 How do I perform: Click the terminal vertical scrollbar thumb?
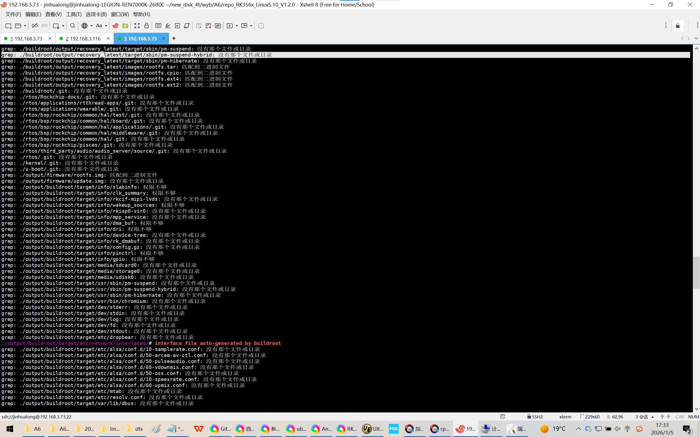pyautogui.click(x=696, y=272)
